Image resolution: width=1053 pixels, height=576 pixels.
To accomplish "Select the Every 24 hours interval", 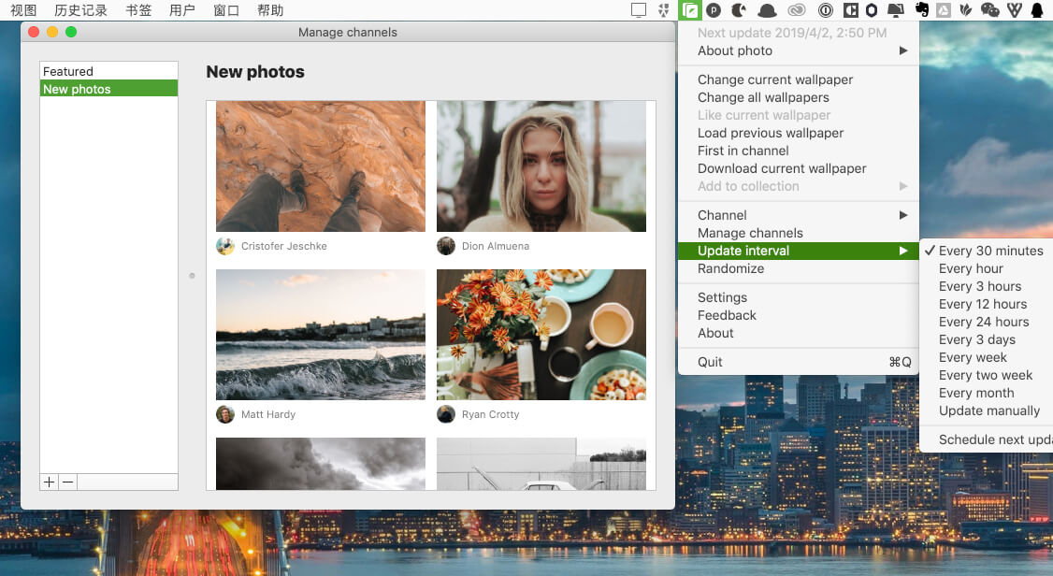I will 986,322.
